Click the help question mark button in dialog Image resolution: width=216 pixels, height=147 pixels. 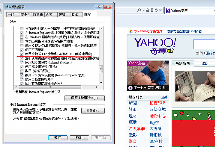click(99, 7)
